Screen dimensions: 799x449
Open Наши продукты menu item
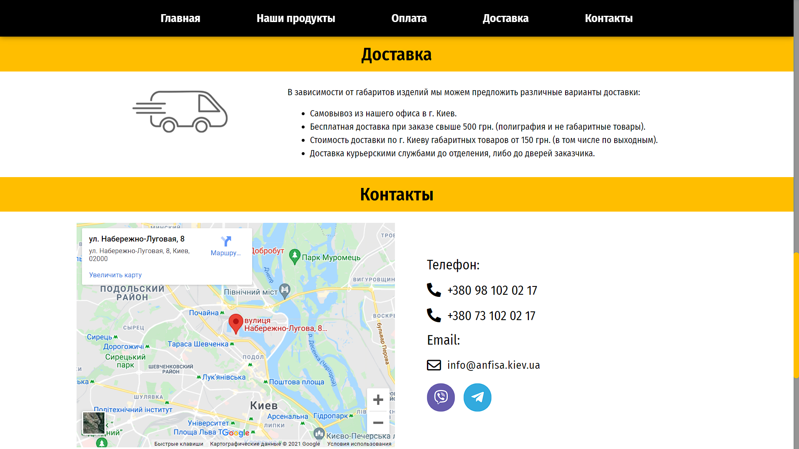pyautogui.click(x=296, y=18)
